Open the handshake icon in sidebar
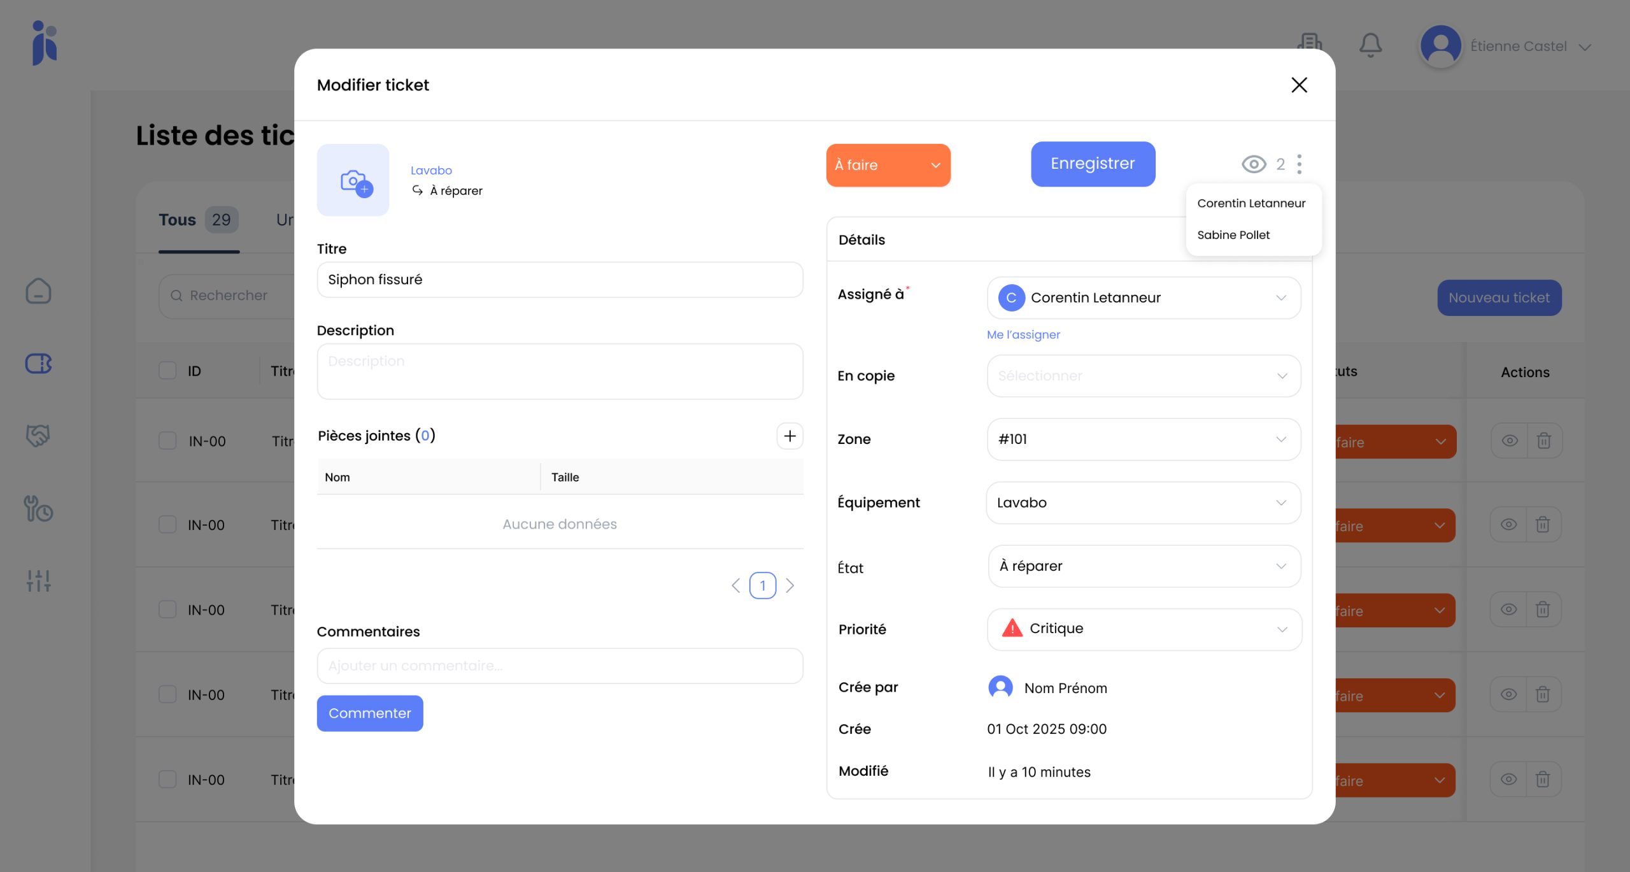This screenshot has height=872, width=1630. click(38, 436)
